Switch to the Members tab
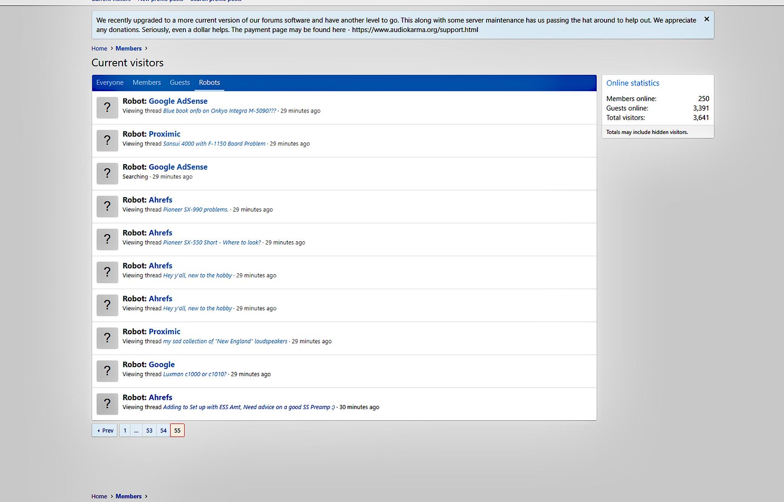Screen dimensions: 784x502 (147, 83)
